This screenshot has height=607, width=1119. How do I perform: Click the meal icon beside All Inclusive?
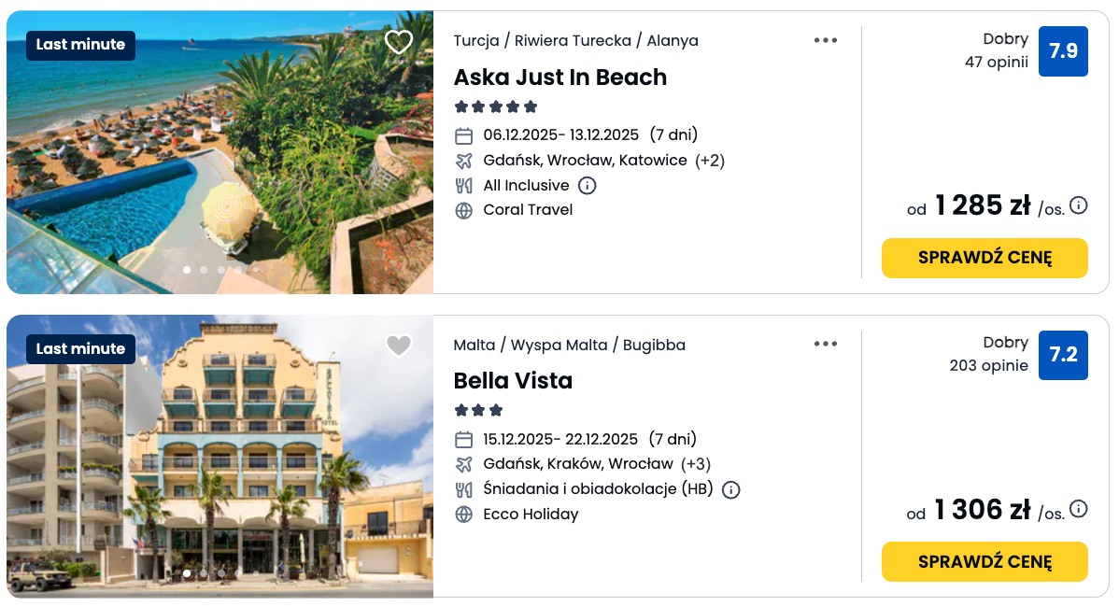click(464, 185)
